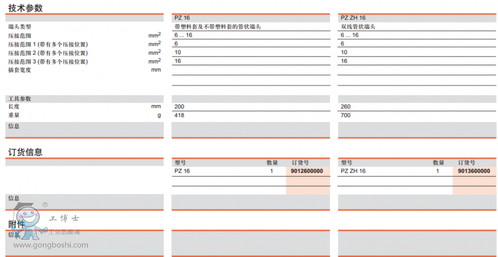Click the 附件 section heading
The image size is (498, 257).
(16, 224)
